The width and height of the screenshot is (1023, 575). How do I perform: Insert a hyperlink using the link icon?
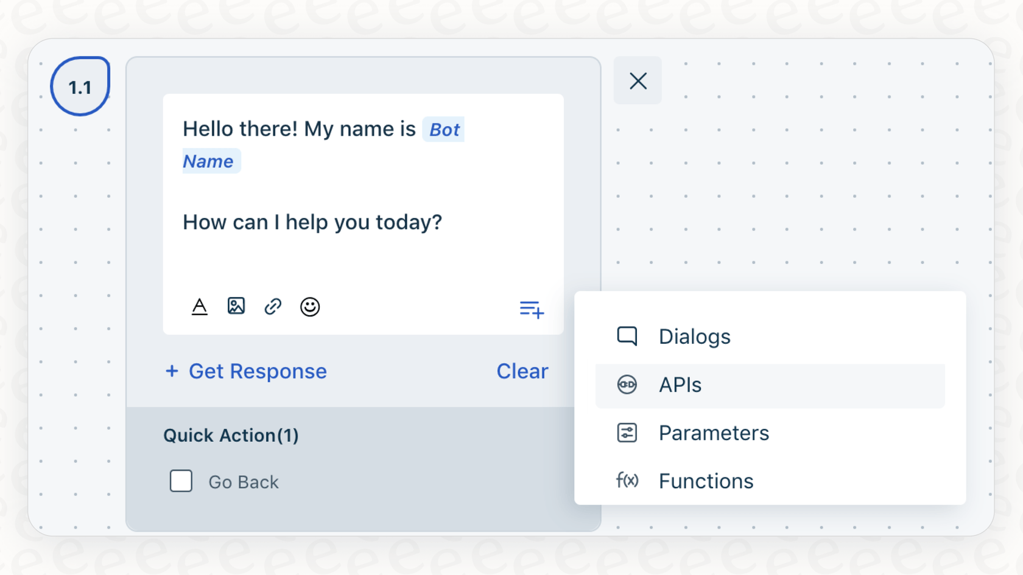click(x=273, y=307)
